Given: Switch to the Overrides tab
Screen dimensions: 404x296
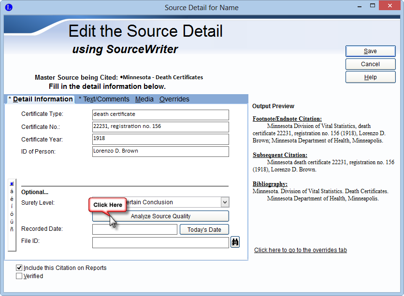Looking at the screenshot, I should (174, 99).
